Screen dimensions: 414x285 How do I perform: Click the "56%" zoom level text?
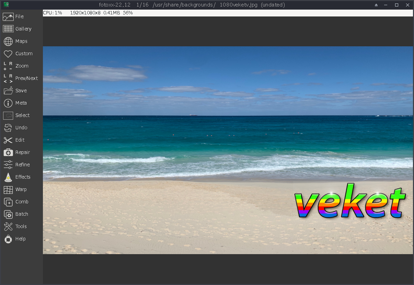point(128,13)
